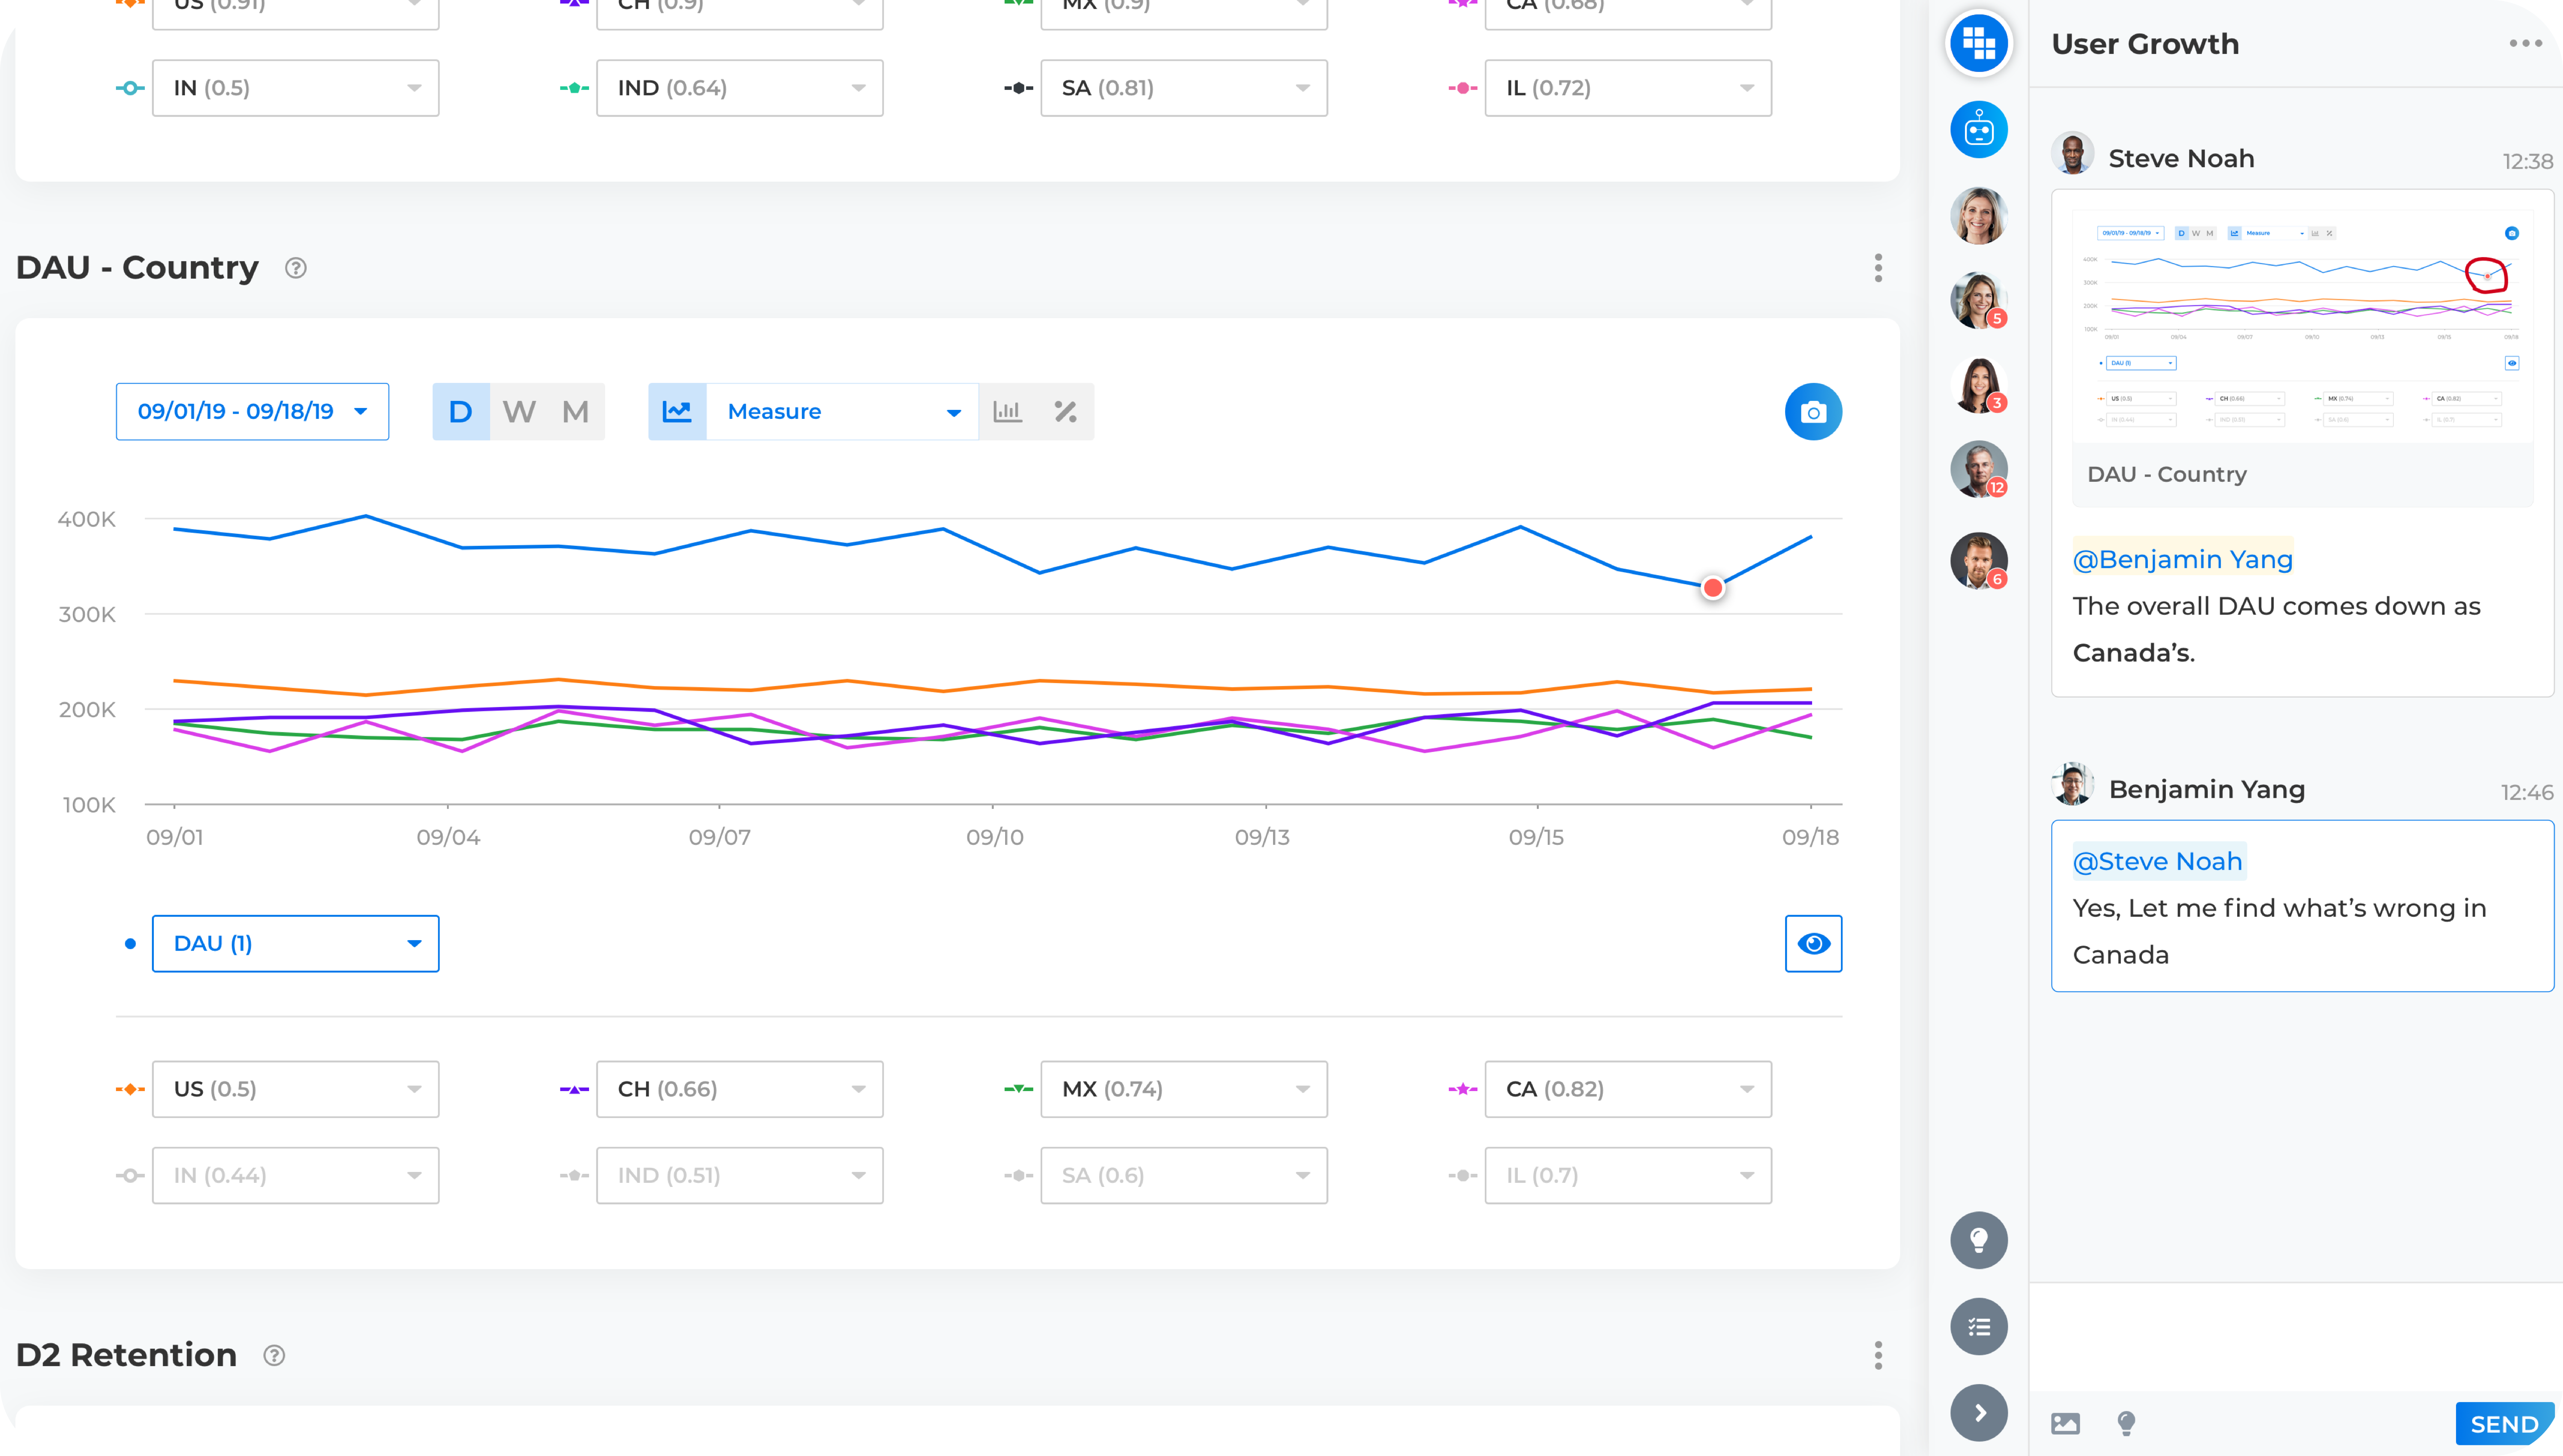Expand the IN (0.5) dropdown in upper chart
Screen dimensions: 2563x1456
[x=295, y=88]
